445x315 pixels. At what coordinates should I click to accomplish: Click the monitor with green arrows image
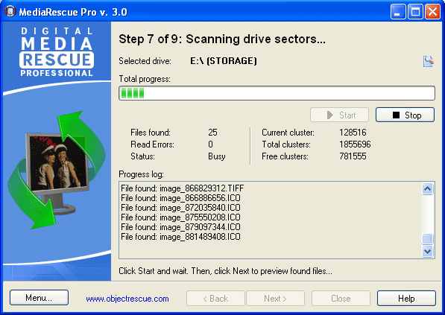pos(57,170)
